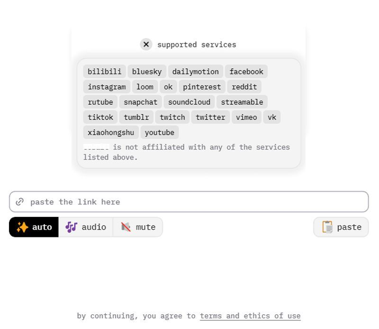Choose the mute mode option
379x329 pixels.
pos(138,227)
